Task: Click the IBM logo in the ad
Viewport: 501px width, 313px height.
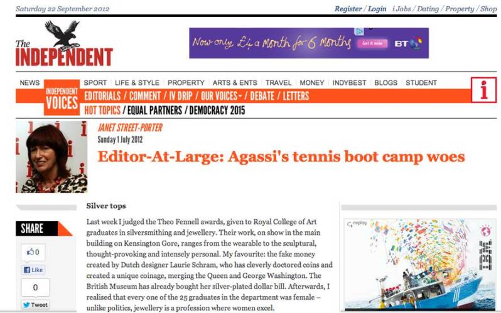Action: tap(486, 255)
